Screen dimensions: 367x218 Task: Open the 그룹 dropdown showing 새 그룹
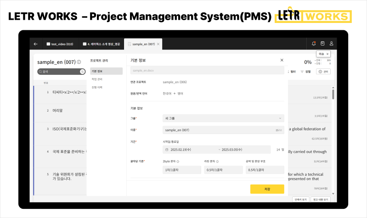point(223,118)
